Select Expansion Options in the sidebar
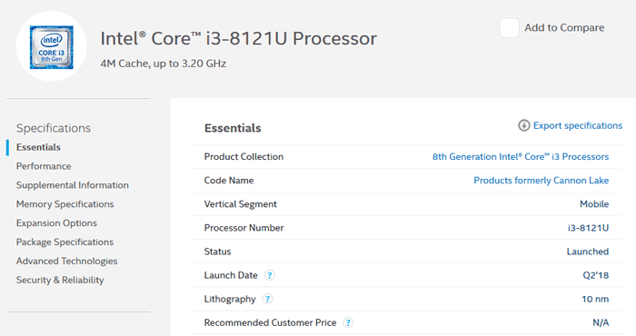This screenshot has width=636, height=336. pyautogui.click(x=56, y=222)
